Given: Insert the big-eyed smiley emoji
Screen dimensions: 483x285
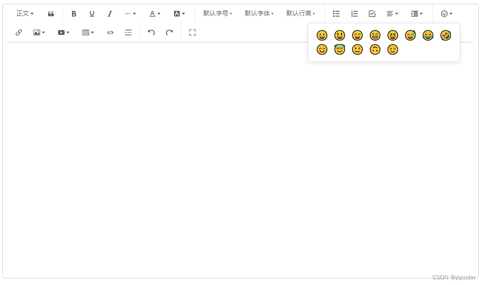Looking at the screenshot, I should click(x=340, y=35).
